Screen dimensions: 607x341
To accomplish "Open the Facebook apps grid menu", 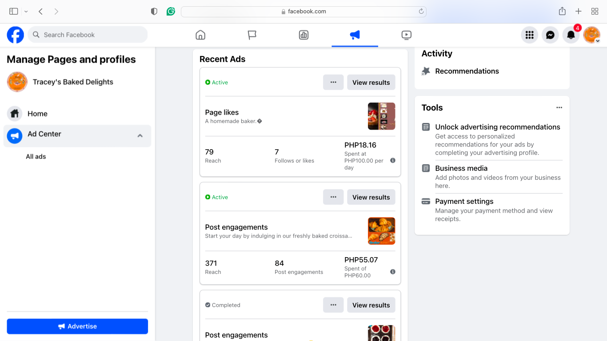I will [x=529, y=35].
